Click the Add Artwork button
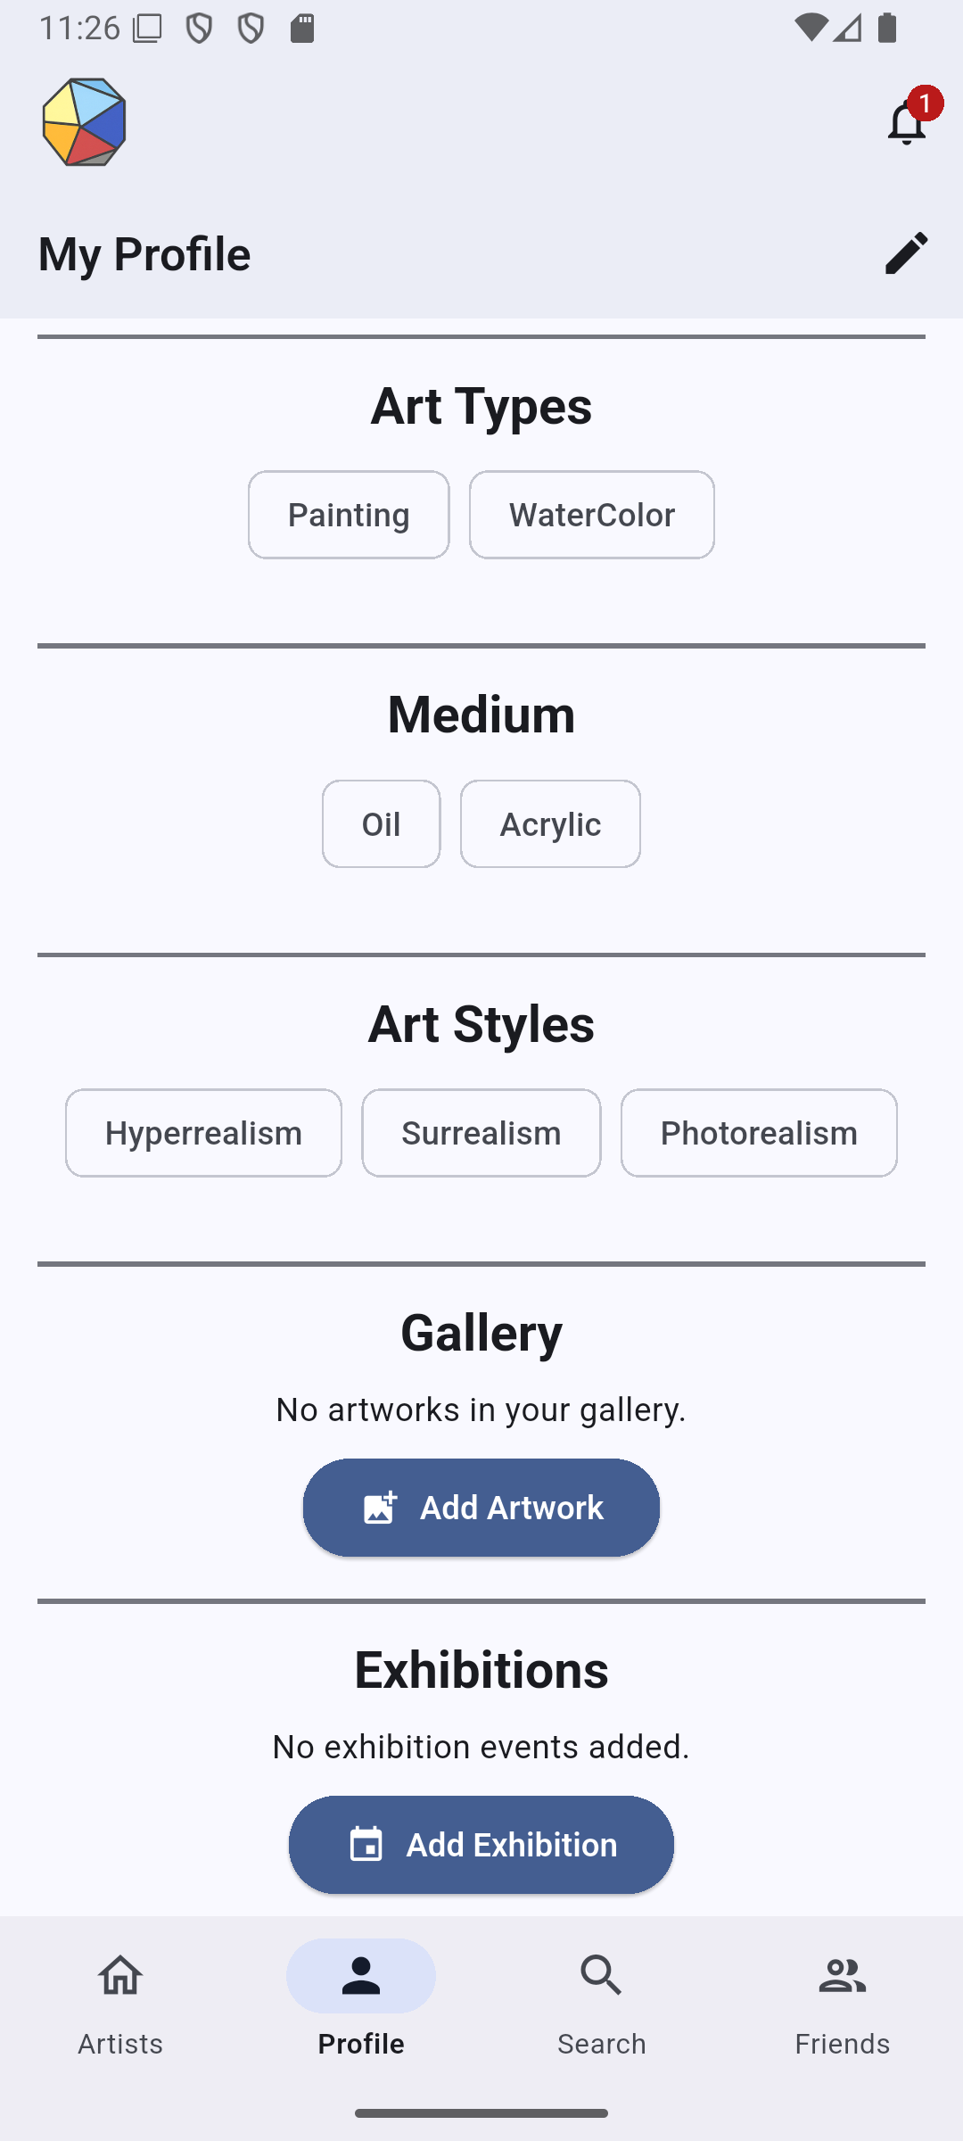 tap(481, 1508)
